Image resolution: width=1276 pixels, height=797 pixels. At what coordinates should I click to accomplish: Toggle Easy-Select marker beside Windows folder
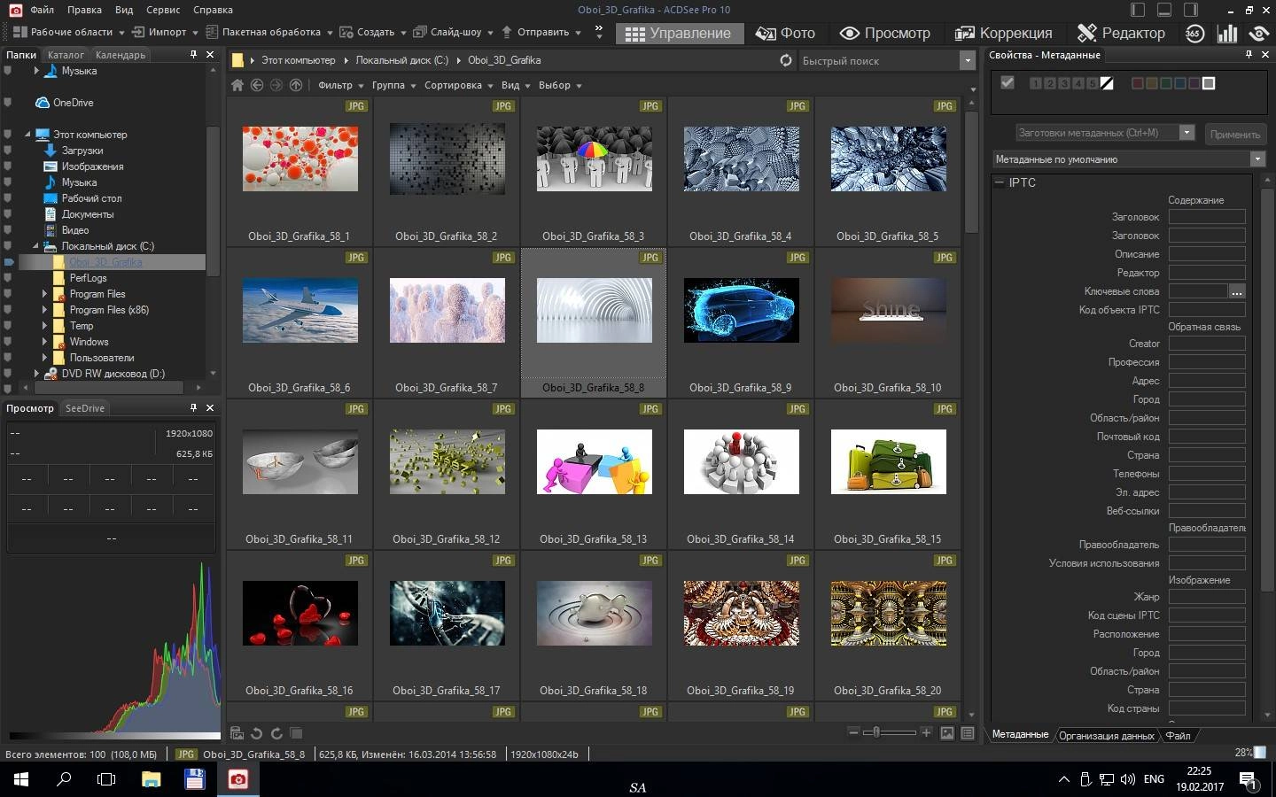(x=8, y=342)
